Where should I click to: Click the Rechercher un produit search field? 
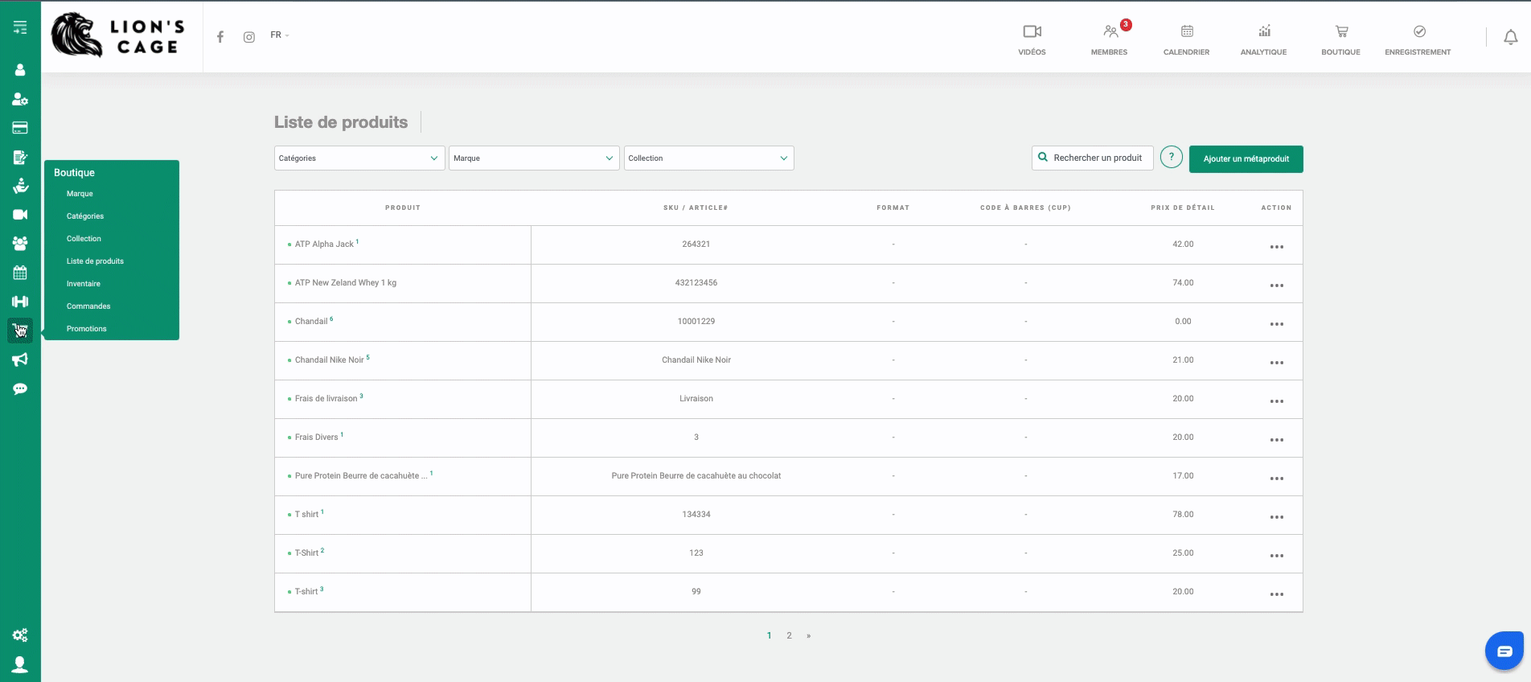(1092, 158)
